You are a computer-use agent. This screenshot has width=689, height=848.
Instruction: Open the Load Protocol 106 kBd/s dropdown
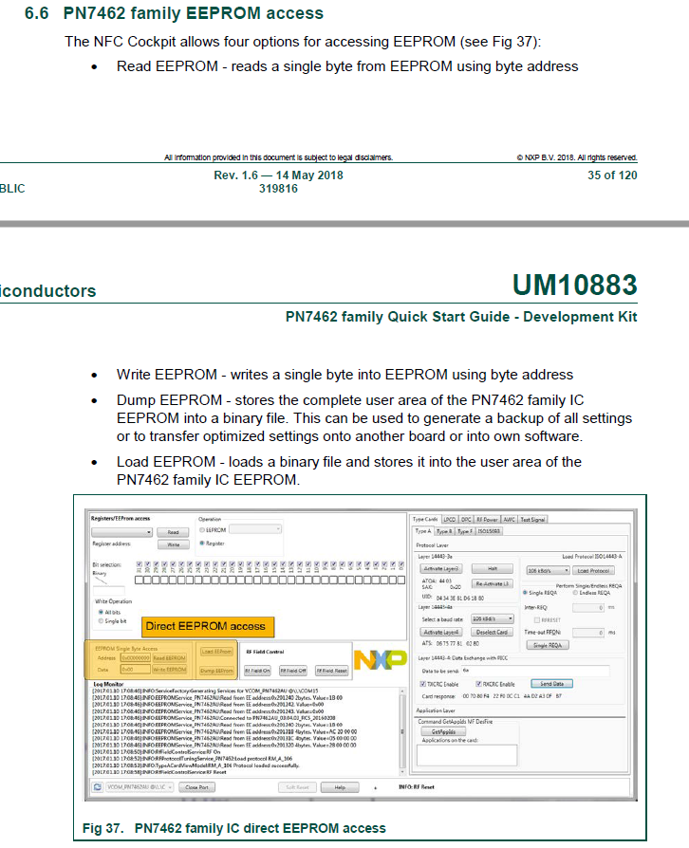pyautogui.click(x=549, y=571)
